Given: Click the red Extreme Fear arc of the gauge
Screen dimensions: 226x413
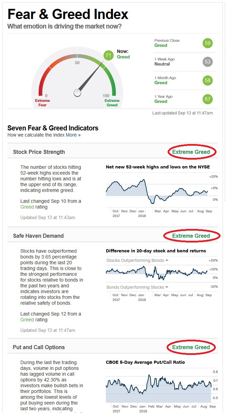Looking at the screenshot, I should [x=42, y=82].
